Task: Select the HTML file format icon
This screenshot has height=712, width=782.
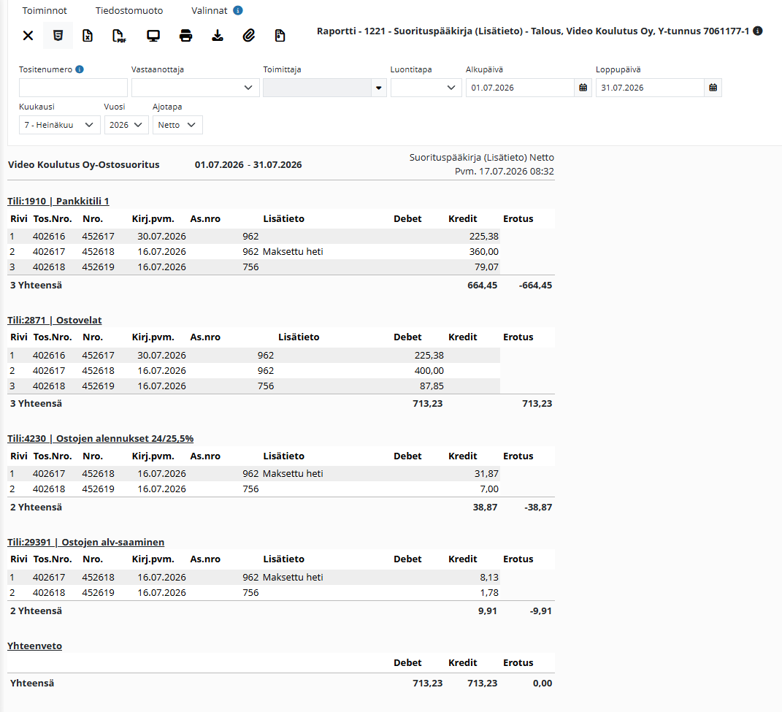Action: tap(58, 36)
